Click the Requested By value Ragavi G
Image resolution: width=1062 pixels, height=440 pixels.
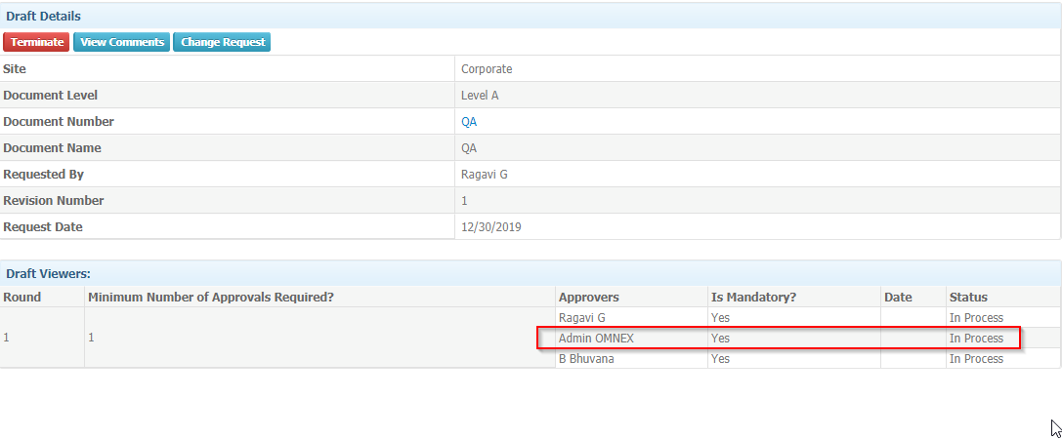(485, 175)
